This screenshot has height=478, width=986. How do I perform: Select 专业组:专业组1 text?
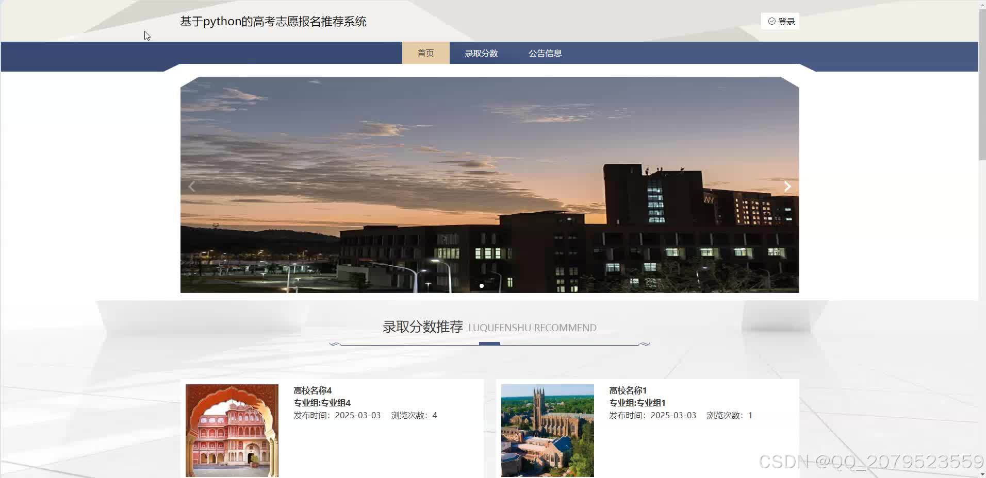[637, 403]
